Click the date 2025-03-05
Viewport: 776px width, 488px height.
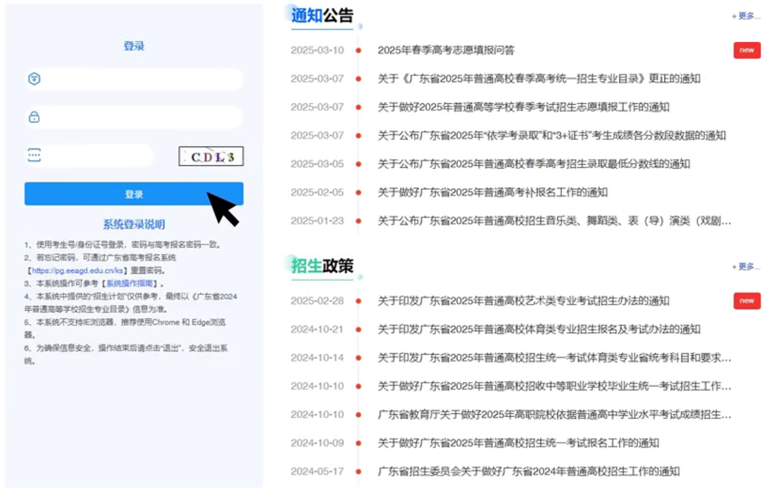pyautogui.click(x=318, y=164)
